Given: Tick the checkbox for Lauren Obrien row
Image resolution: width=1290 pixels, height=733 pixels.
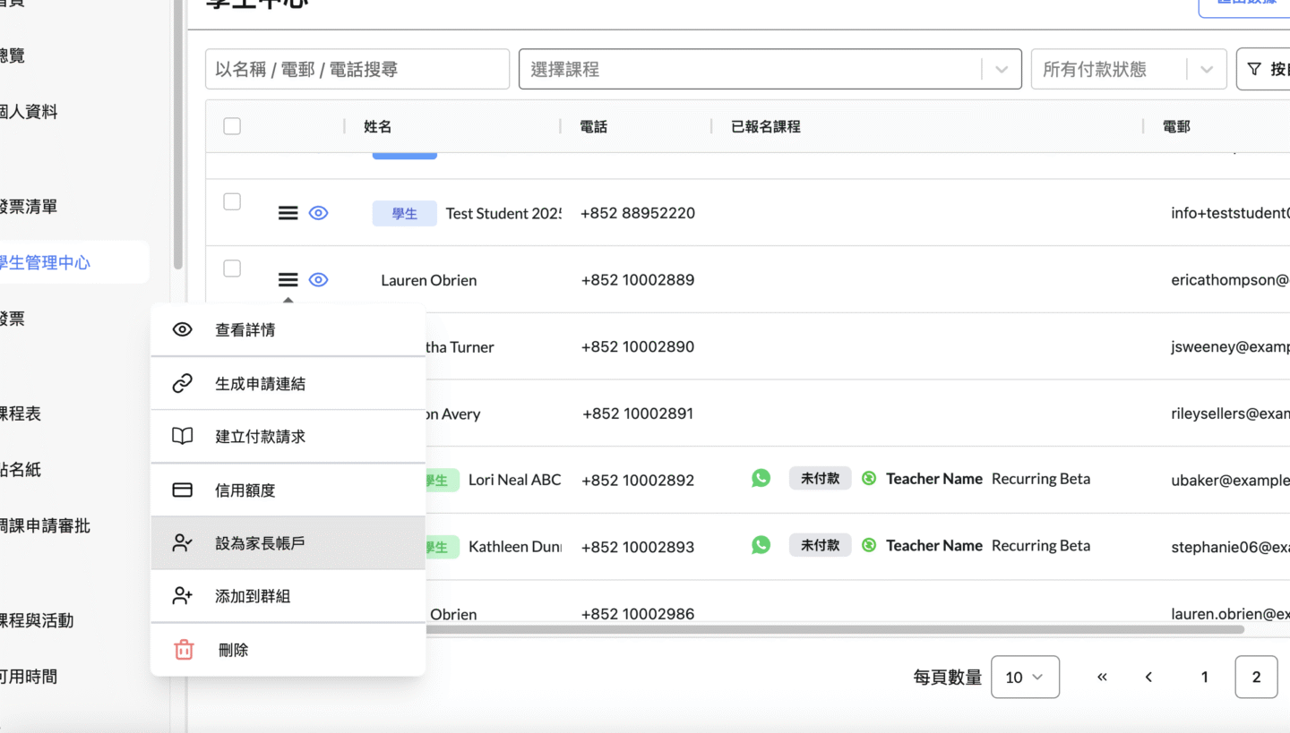Looking at the screenshot, I should pos(232,268).
